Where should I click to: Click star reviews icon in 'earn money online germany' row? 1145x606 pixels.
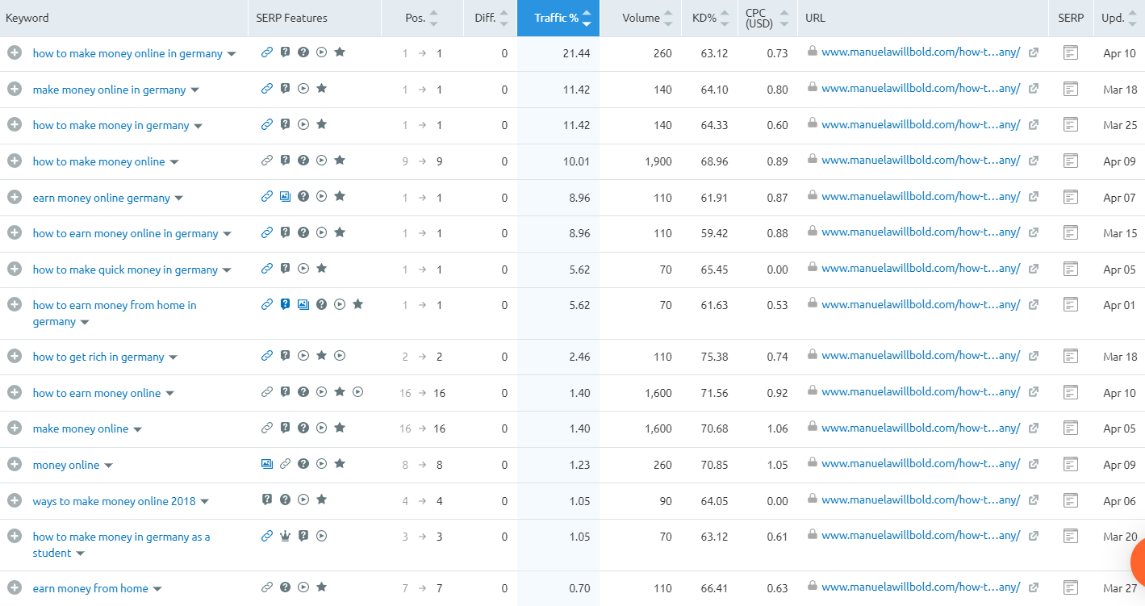340,197
